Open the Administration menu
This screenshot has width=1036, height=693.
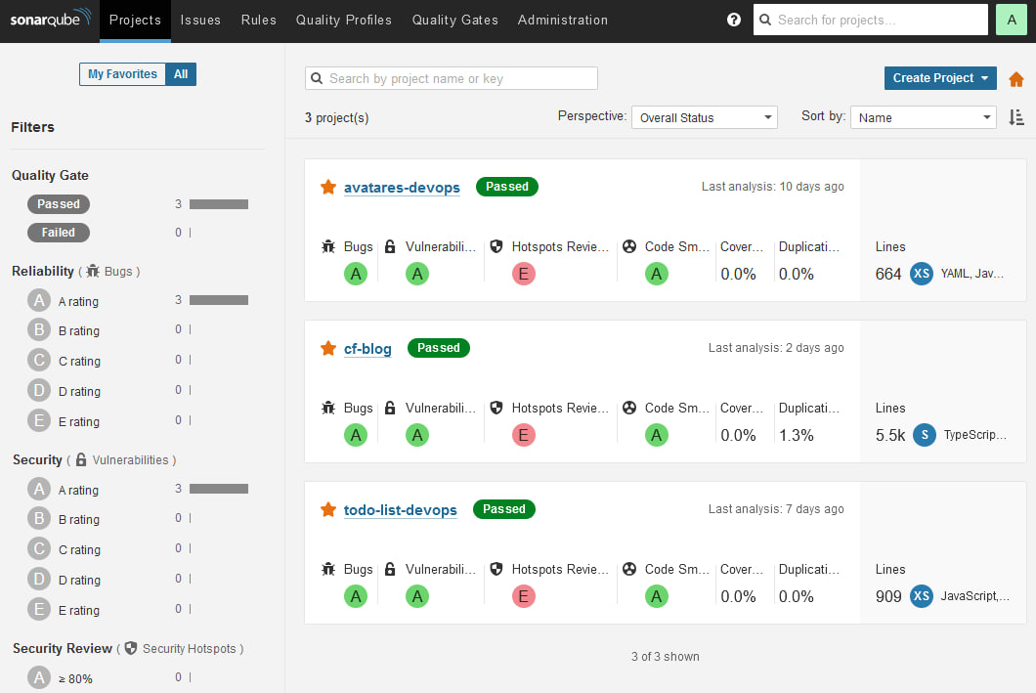click(562, 21)
